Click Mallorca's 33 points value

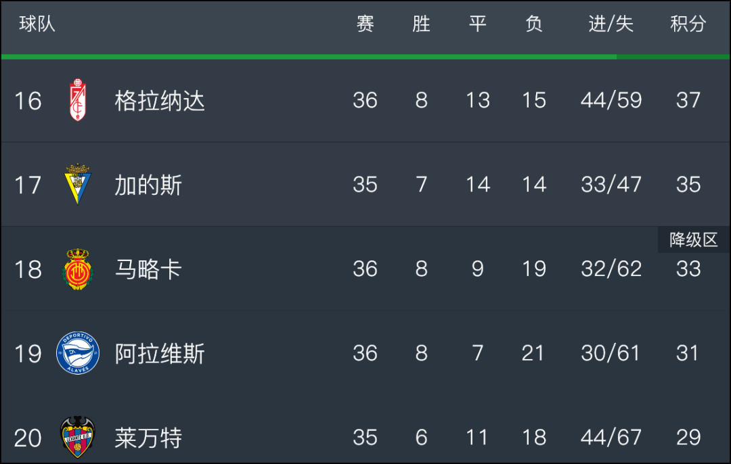[x=688, y=269]
